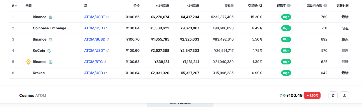
Task: Click the ¥232,377,405 volume cell
Action: pos(222,17)
